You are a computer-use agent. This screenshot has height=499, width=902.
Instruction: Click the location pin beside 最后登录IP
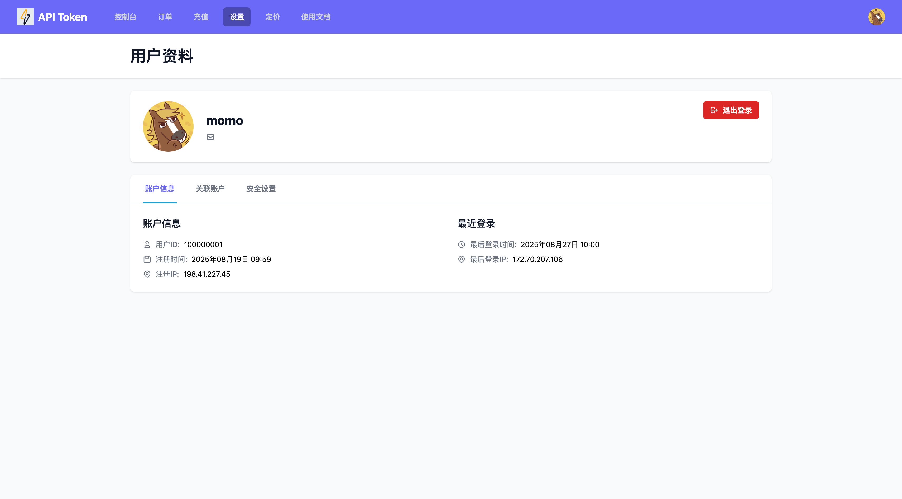pyautogui.click(x=462, y=259)
